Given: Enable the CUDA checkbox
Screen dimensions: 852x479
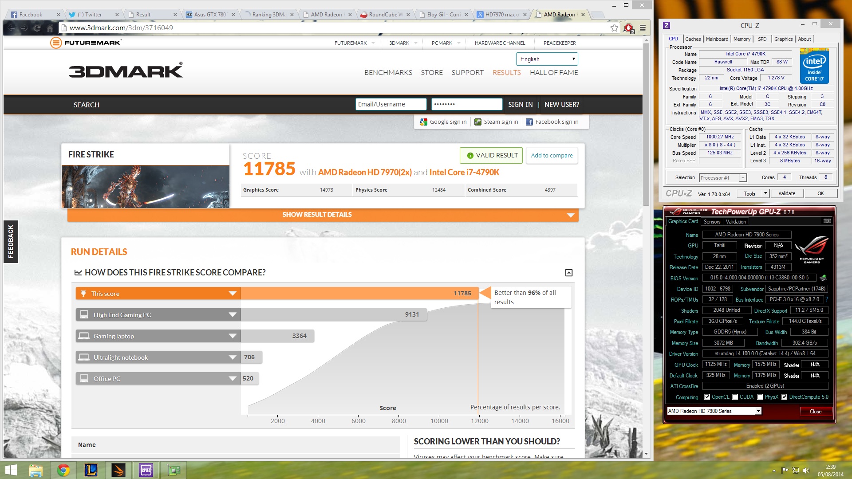Looking at the screenshot, I should (735, 397).
